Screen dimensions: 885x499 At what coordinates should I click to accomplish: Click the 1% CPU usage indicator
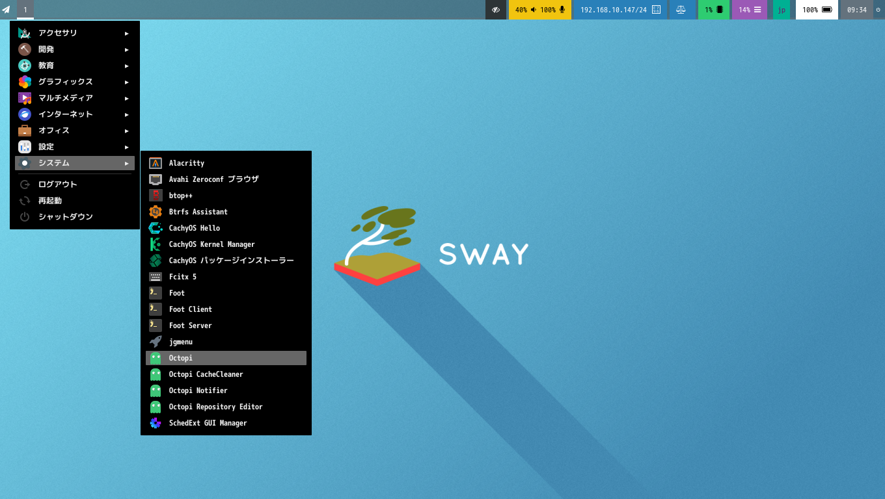point(714,10)
